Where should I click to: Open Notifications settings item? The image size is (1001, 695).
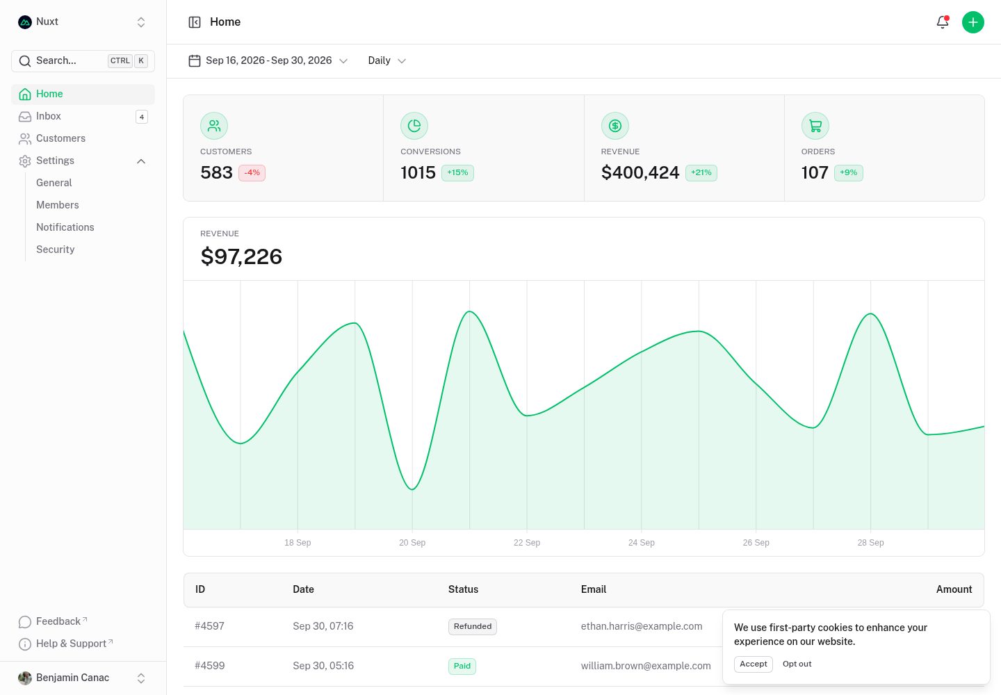point(92,228)
